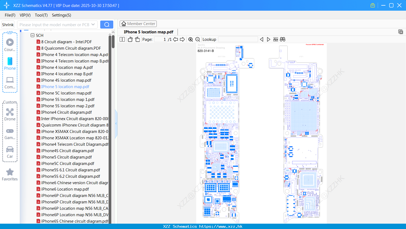
Task: Open the Tool(T) menu
Action: coord(41,15)
